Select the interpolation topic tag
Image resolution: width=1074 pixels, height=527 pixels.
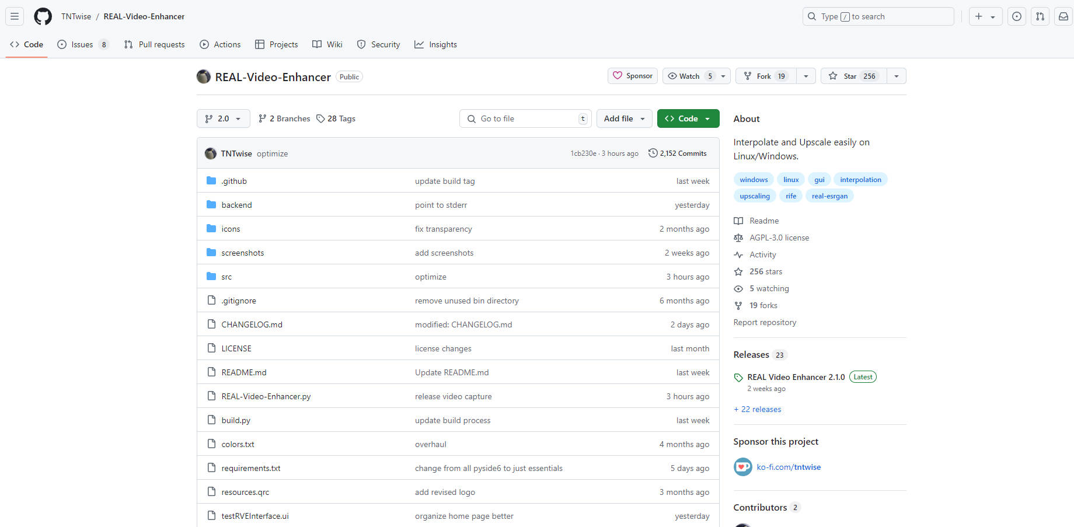(860, 180)
